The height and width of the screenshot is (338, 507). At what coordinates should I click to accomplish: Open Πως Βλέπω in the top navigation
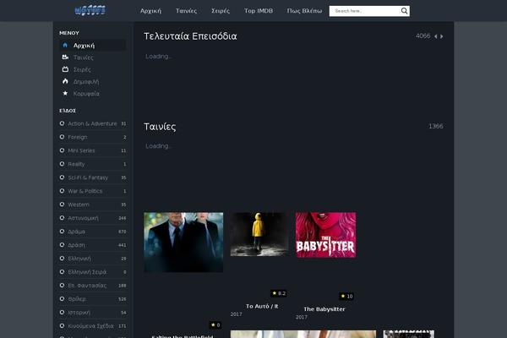304,11
